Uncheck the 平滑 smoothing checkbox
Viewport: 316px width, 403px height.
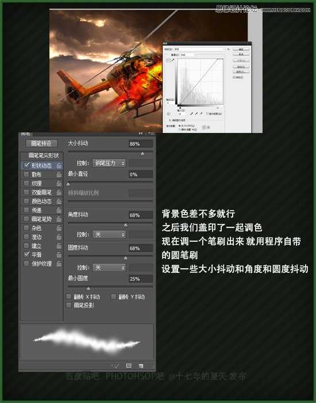click(26, 254)
